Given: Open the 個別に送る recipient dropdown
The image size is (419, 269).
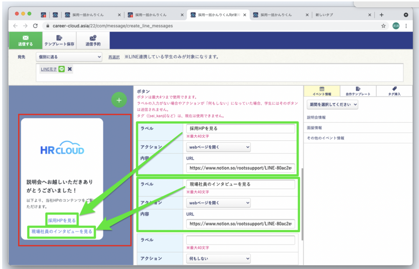Looking at the screenshot, I should pos(69,57).
